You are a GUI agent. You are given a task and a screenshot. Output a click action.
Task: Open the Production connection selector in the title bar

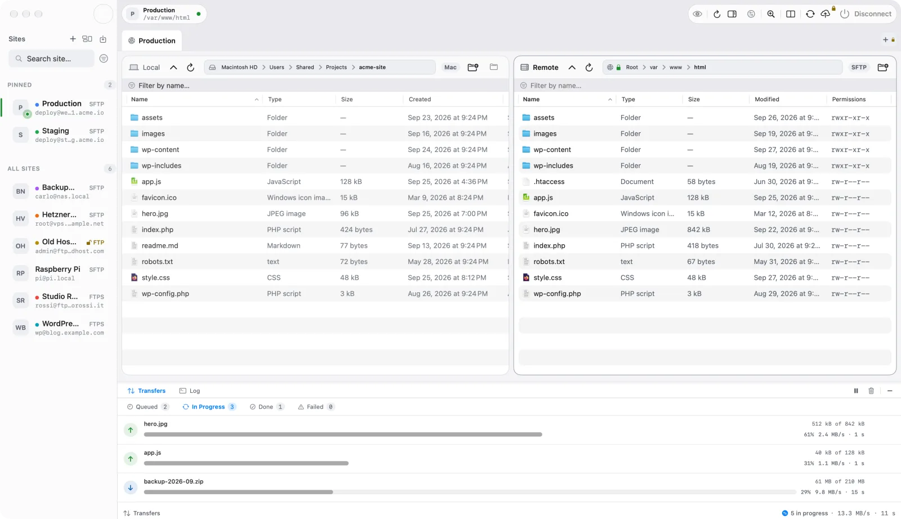164,14
